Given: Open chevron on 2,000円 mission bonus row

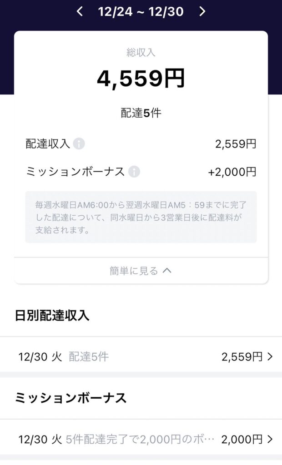Looking at the screenshot, I should coord(270,439).
